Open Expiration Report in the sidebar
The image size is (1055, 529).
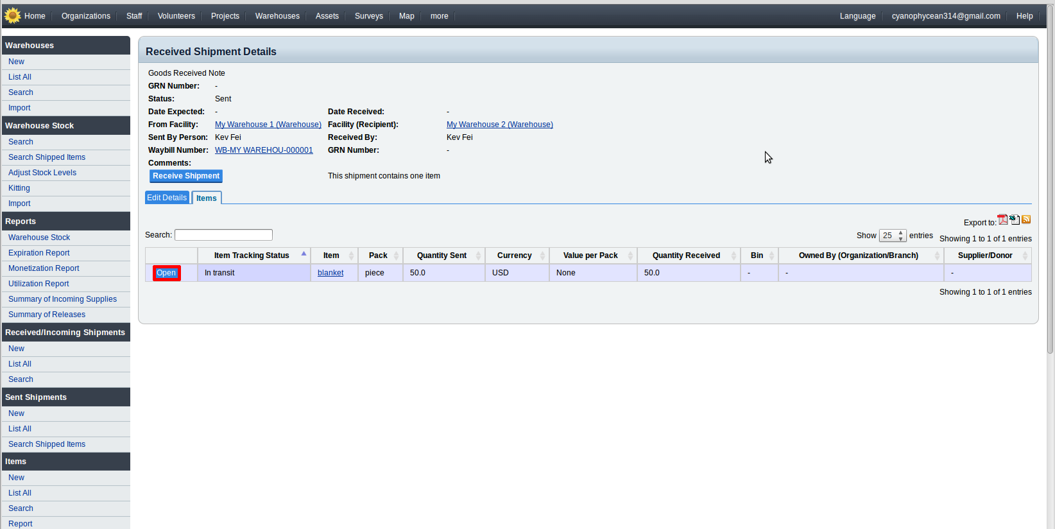(x=39, y=253)
